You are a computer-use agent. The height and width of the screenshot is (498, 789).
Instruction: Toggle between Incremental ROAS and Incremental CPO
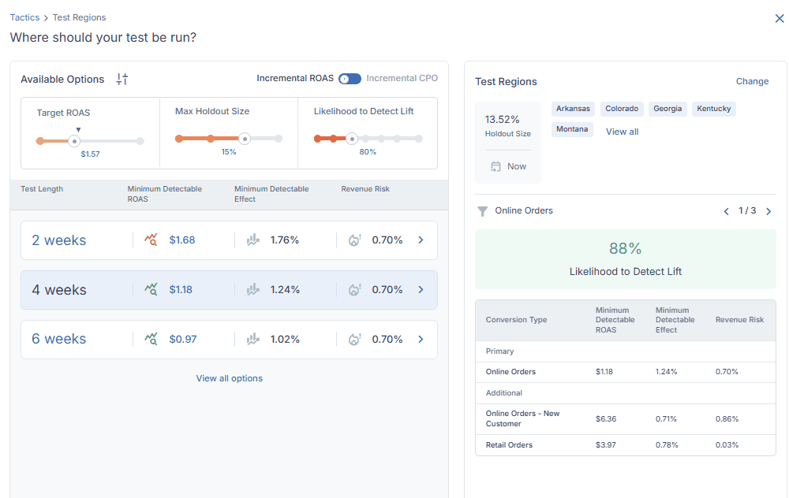[350, 78]
